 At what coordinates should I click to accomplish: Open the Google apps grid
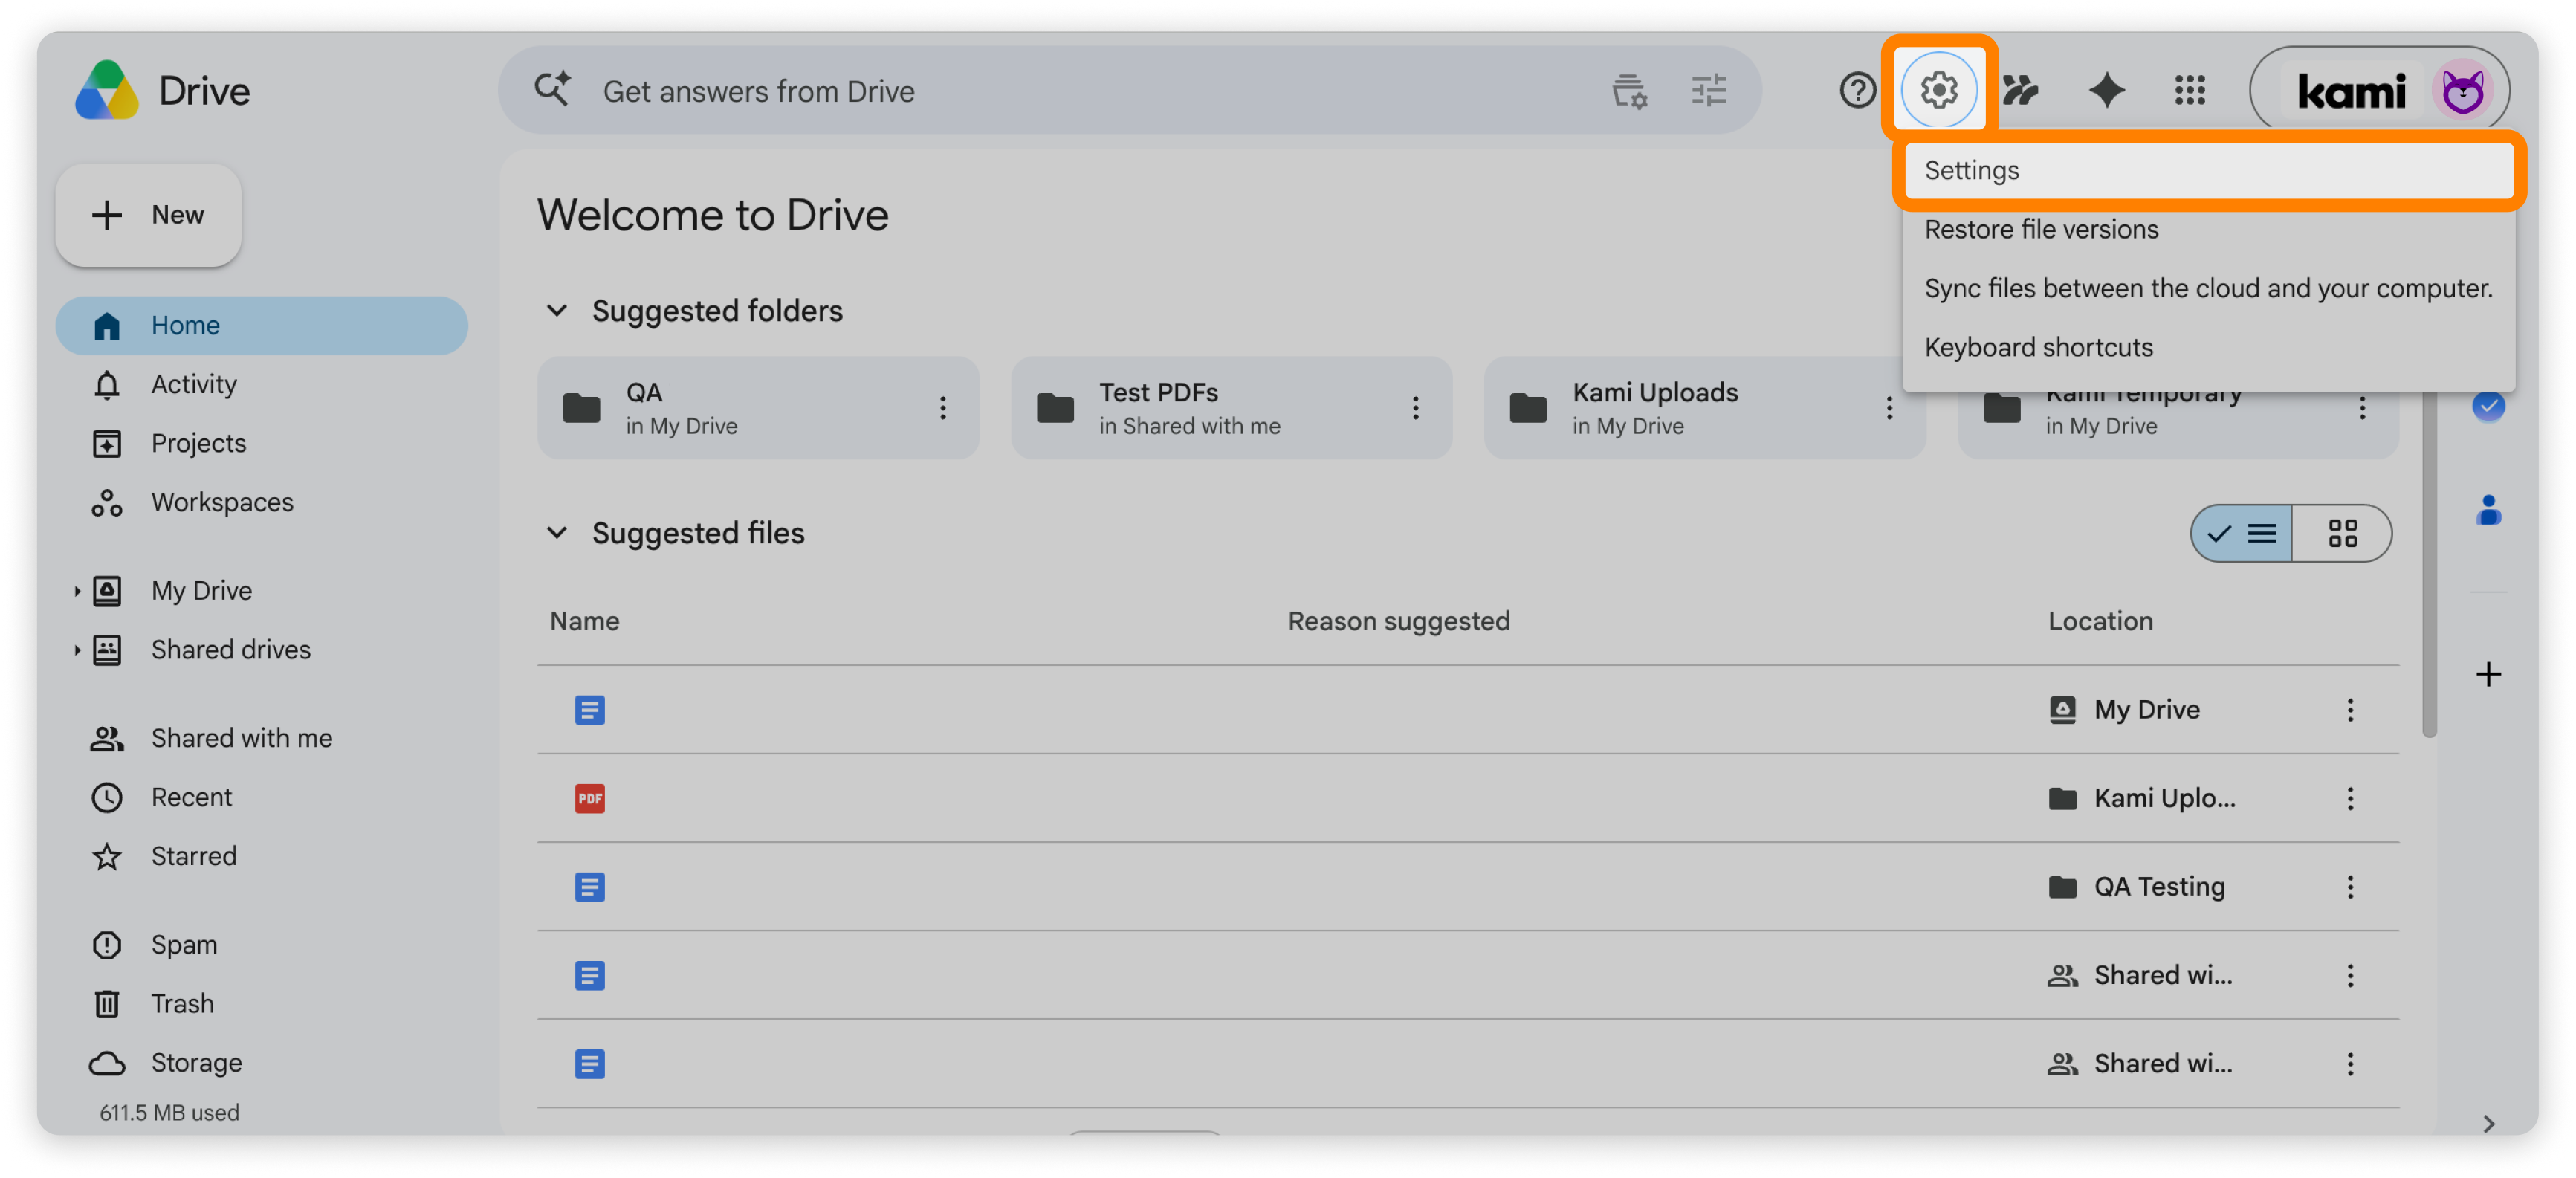coord(2189,90)
